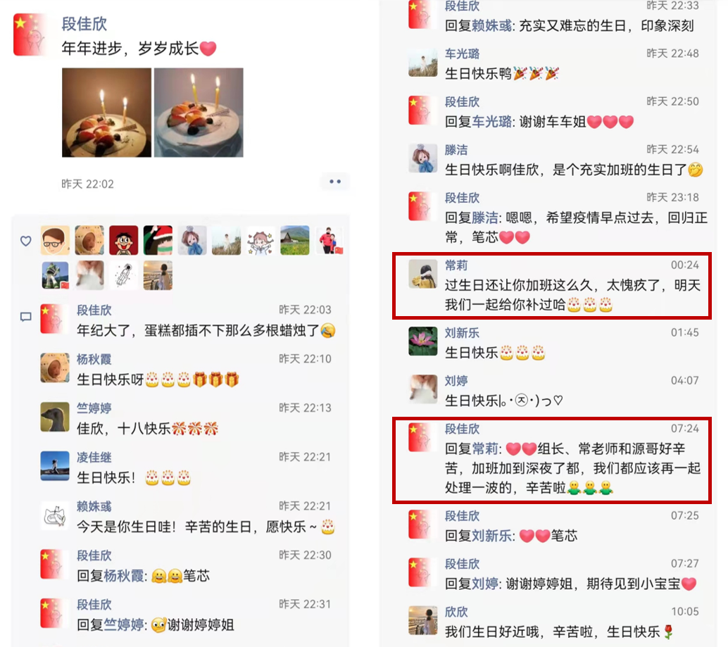Tap 凌佳继's avatar beside the comment
728x647 pixels.
55,465
